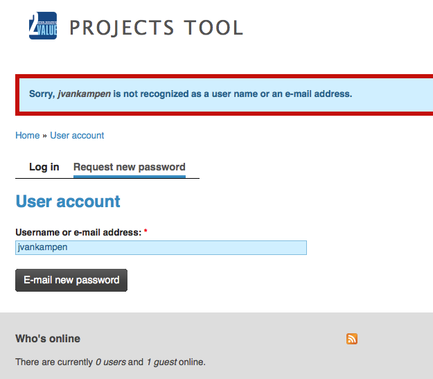Image resolution: width=433 pixels, height=379 pixels.
Task: Click the '1 guest' italic text
Action: click(x=161, y=362)
